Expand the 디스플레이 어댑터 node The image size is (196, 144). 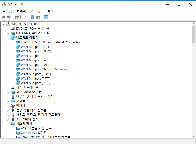[x=8, y=92]
